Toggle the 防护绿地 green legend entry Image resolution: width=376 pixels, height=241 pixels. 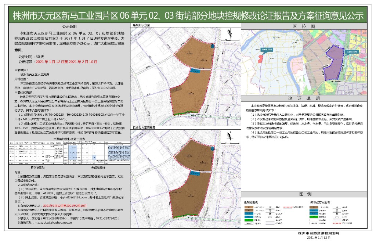click(x=249, y=220)
